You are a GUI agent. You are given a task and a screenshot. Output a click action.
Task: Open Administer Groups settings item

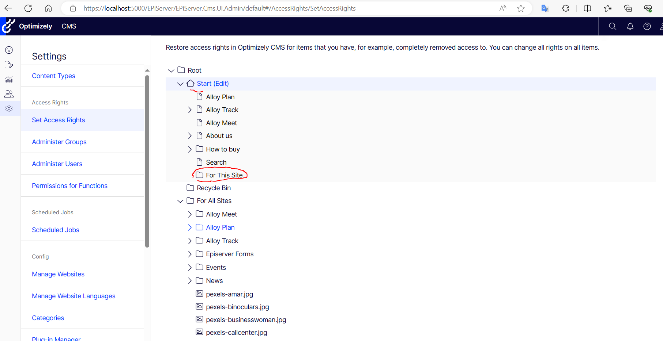pyautogui.click(x=59, y=142)
